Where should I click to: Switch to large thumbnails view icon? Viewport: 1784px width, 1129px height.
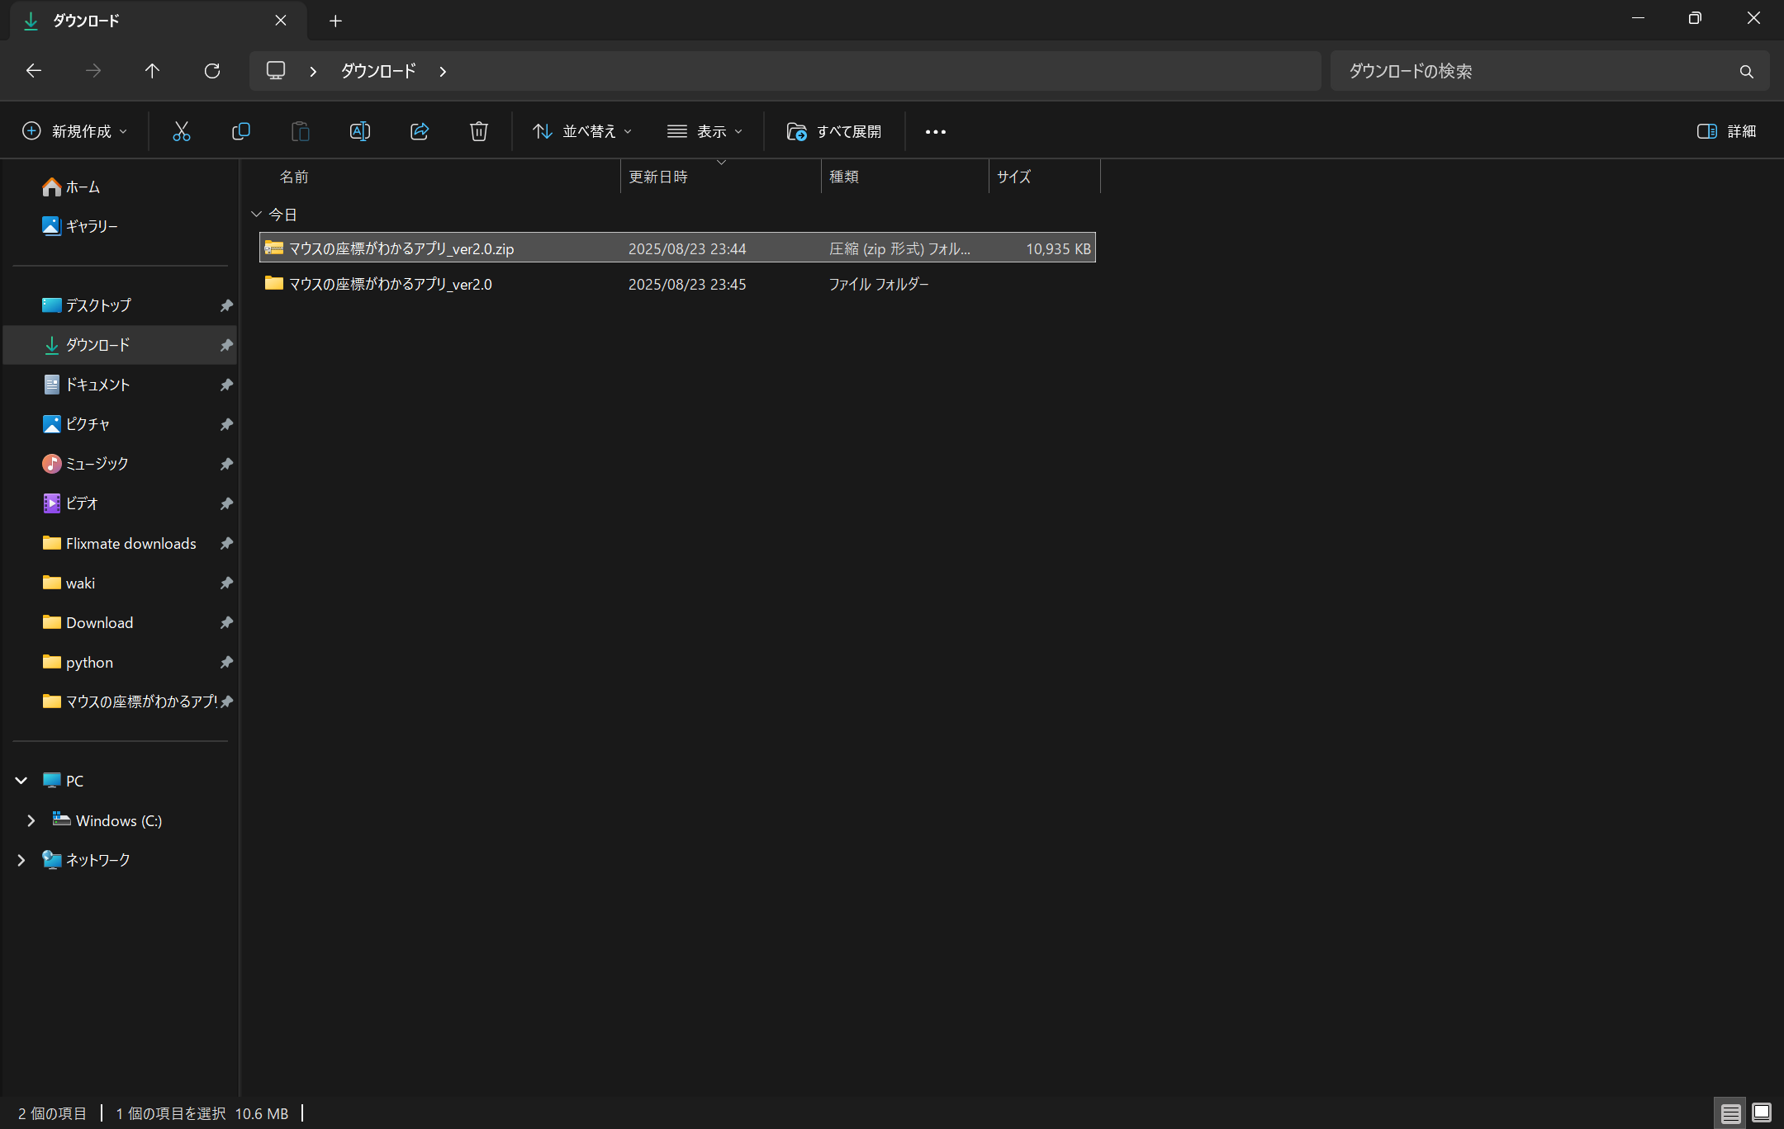coord(1762,1113)
